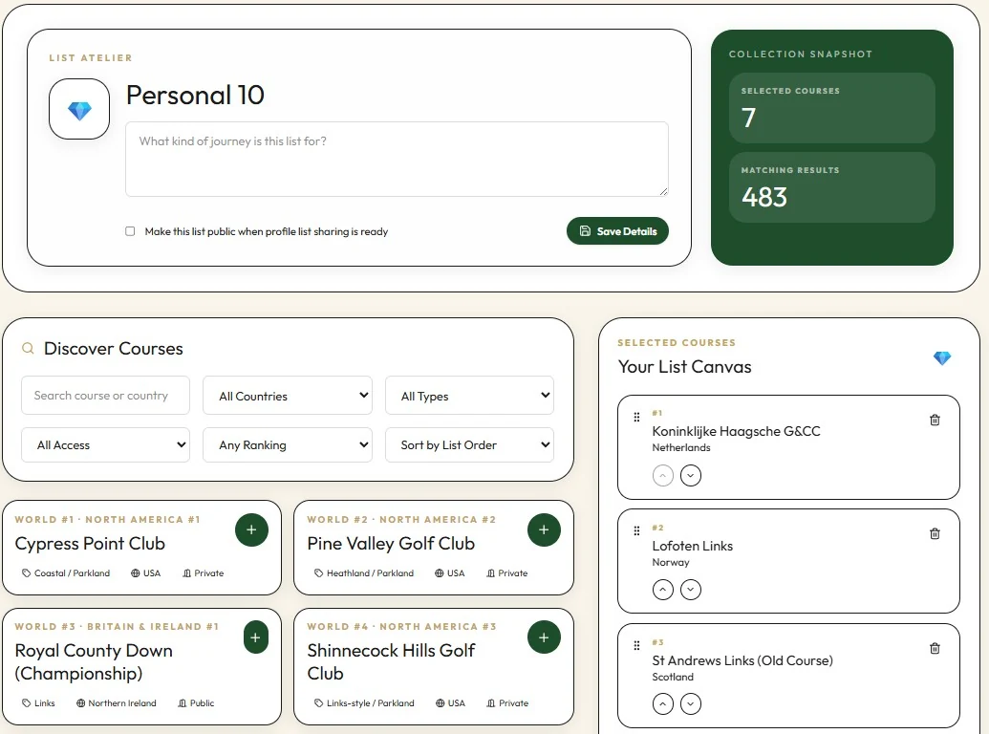
Task: Add Cypress Point Club with the plus icon
Action: 251,529
